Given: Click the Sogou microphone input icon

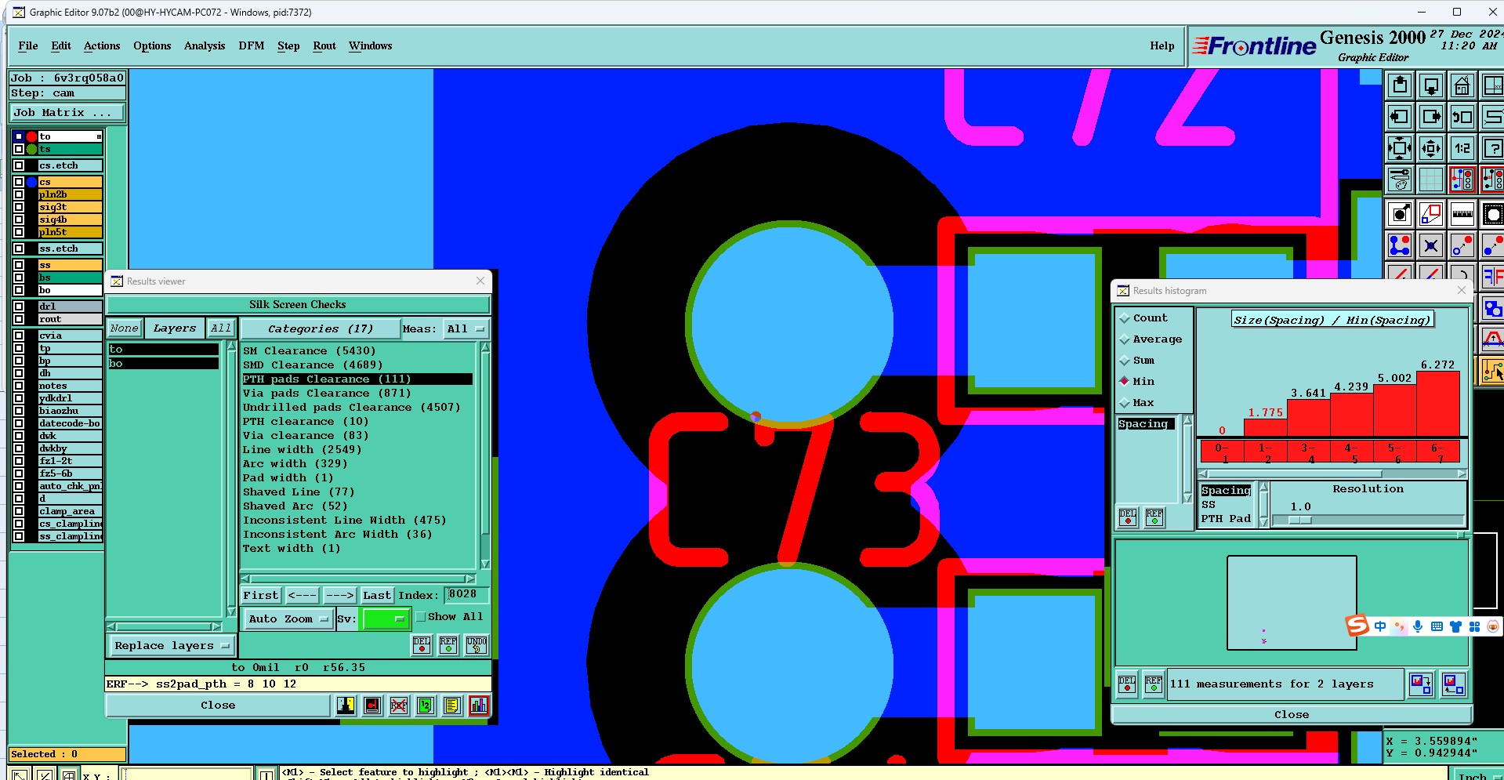Looking at the screenshot, I should pyautogui.click(x=1418, y=626).
